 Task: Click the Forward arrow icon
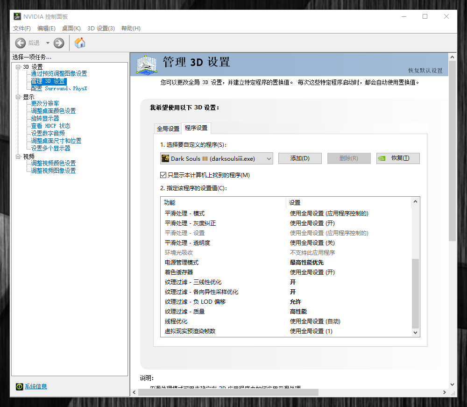(x=59, y=43)
